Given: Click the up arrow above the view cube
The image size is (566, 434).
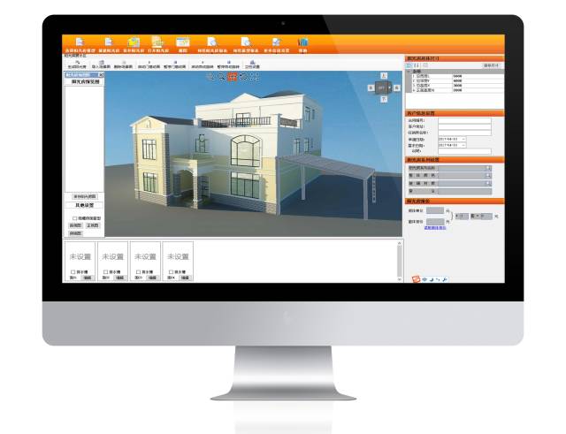Looking at the screenshot, I should pyautogui.click(x=384, y=76).
